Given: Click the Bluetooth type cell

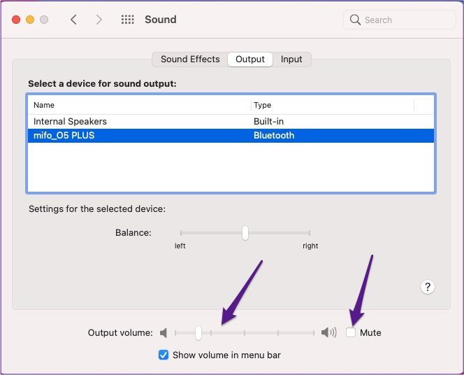Looking at the screenshot, I should [x=274, y=135].
